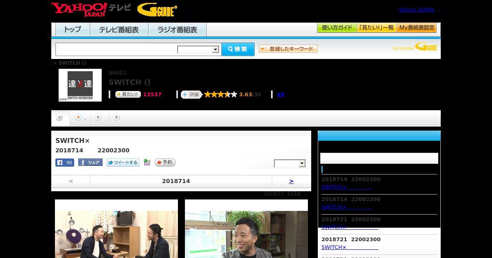Click the Facebook like count 90 button
This screenshot has width=492, height=258.
(65, 163)
